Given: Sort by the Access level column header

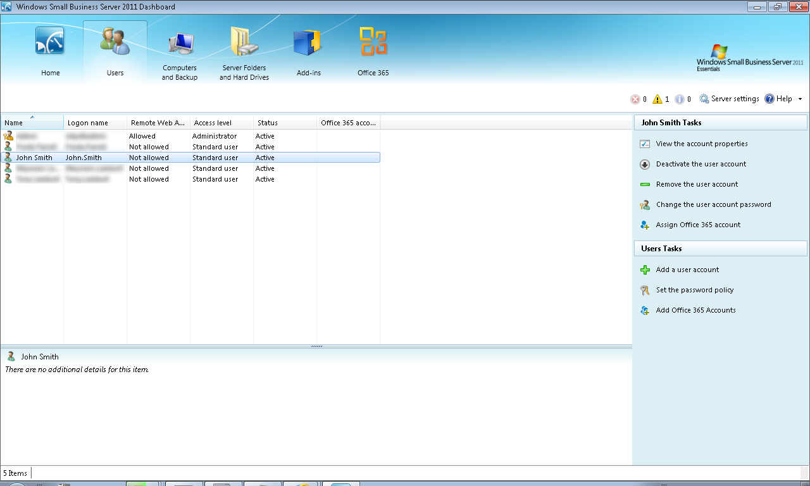Looking at the screenshot, I should pos(222,122).
